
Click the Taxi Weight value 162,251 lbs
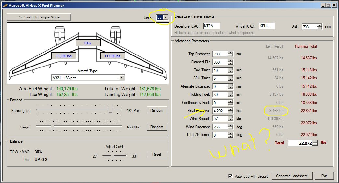(67, 95)
